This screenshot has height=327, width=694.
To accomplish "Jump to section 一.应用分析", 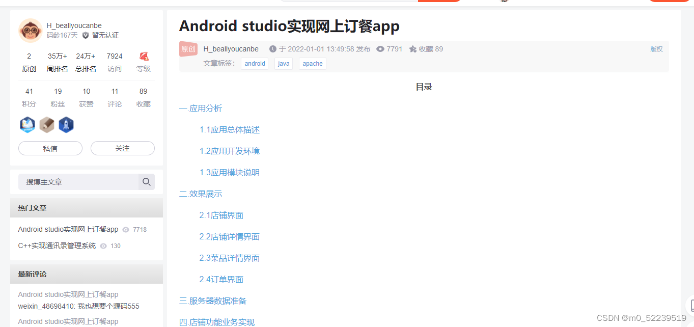I will click(201, 108).
